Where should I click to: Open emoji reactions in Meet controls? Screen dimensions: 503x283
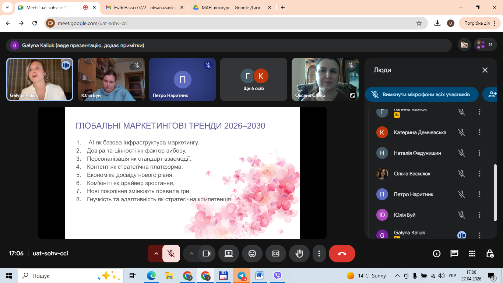click(x=252, y=254)
